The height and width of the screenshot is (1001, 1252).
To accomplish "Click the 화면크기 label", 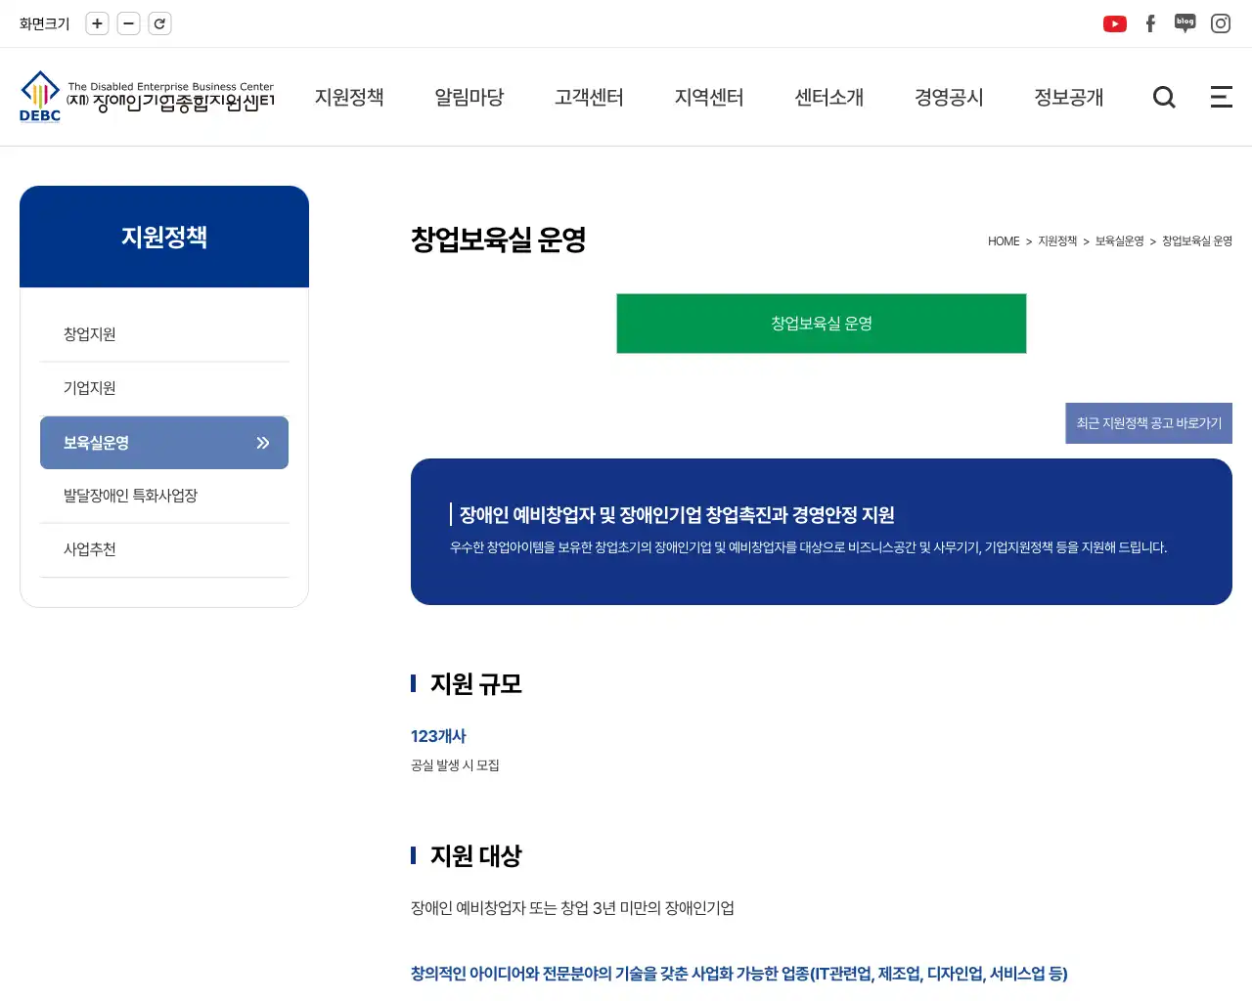I will click(x=45, y=23).
